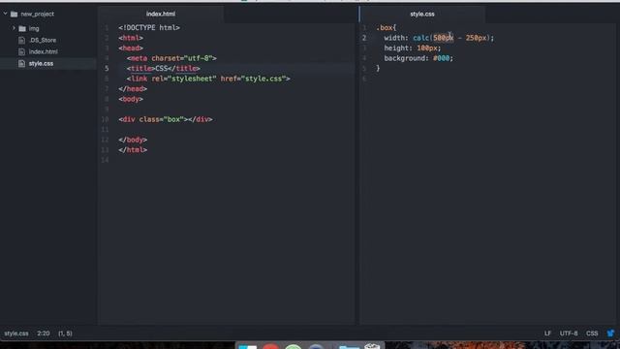Screen dimensions: 620x349
Task: Click the closing </html> tag
Action: (133, 150)
